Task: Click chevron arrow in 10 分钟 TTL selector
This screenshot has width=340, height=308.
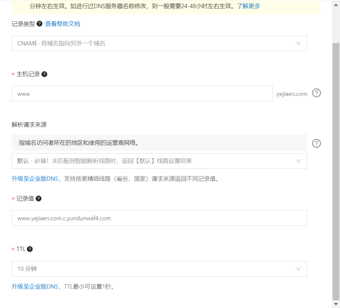Action: coord(298,269)
